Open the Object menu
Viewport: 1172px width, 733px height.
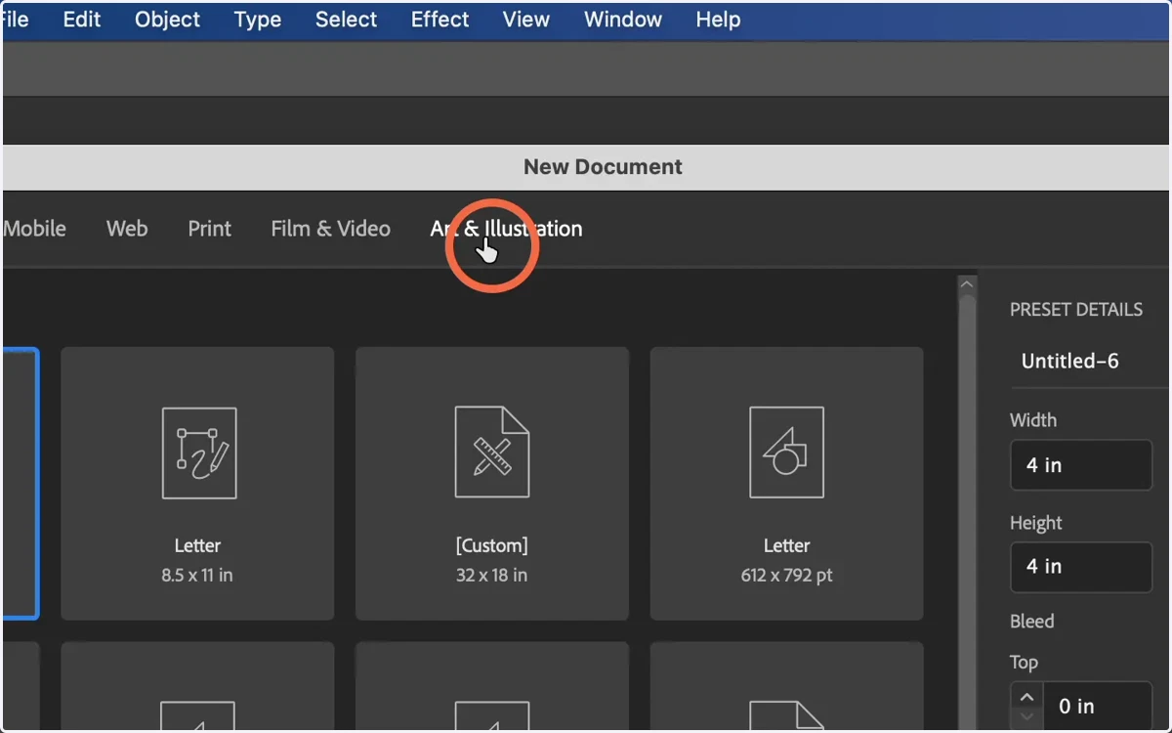168,20
